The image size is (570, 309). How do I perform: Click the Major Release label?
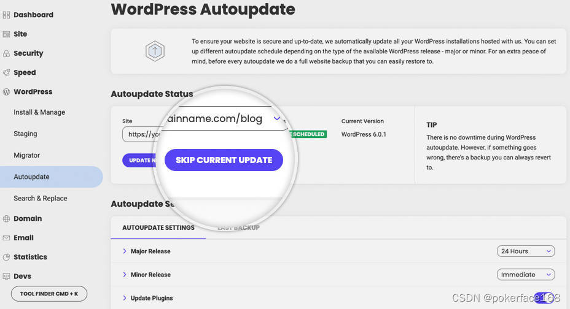[x=150, y=251]
